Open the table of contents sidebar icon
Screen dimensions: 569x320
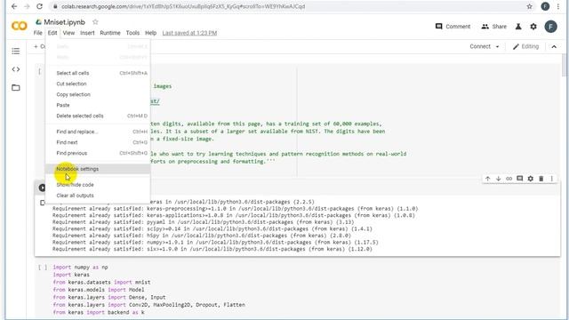point(16,52)
